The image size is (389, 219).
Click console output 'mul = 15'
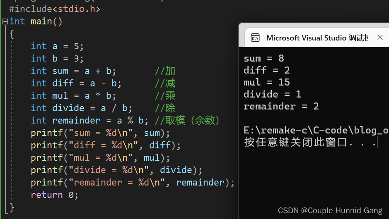[267, 82]
